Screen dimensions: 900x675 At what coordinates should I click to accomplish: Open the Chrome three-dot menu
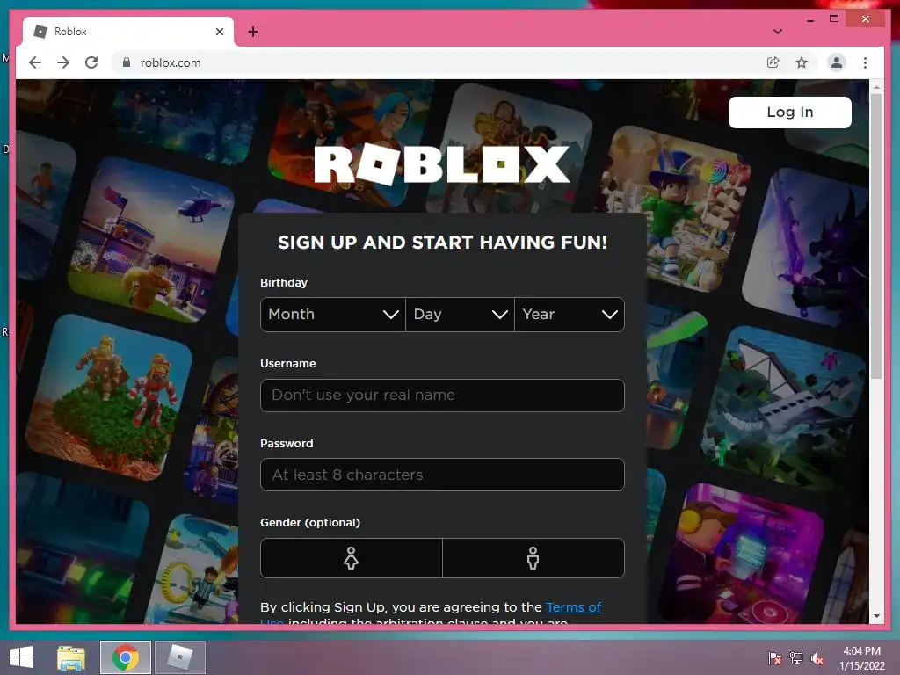(865, 62)
